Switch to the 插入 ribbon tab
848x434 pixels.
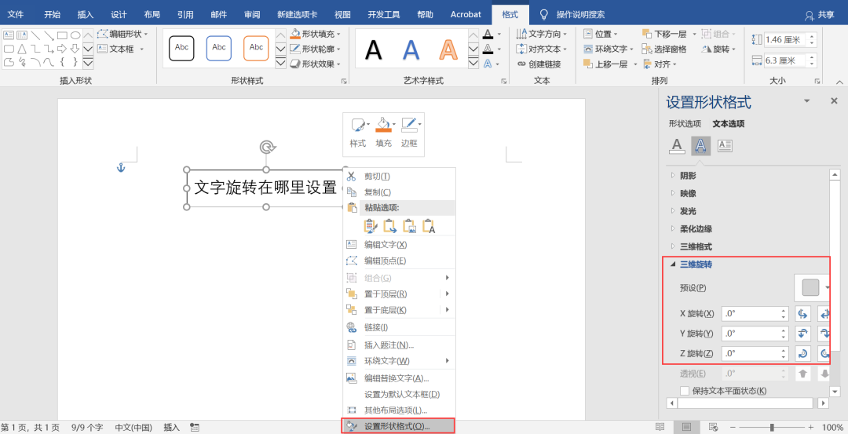(85, 14)
